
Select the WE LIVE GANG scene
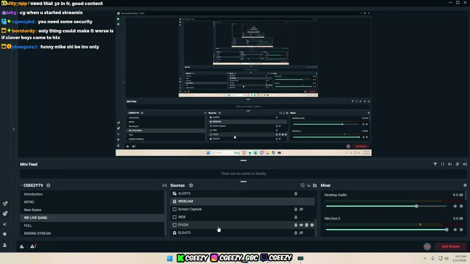point(93,218)
